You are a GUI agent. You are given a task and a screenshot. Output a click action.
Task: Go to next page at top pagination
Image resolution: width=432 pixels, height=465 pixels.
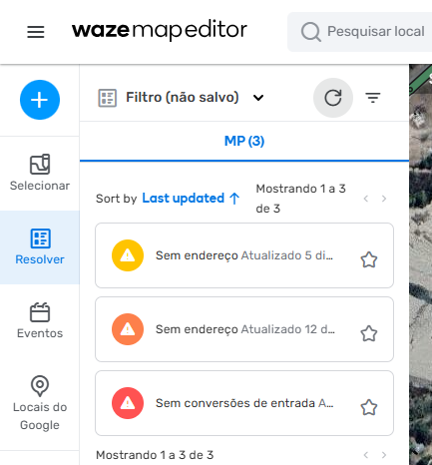pyautogui.click(x=384, y=199)
